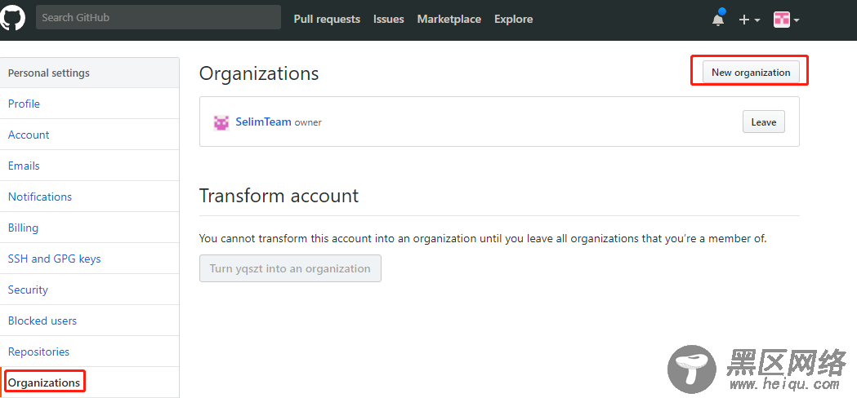Click the New organization button
The height and width of the screenshot is (398, 857).
(x=751, y=72)
